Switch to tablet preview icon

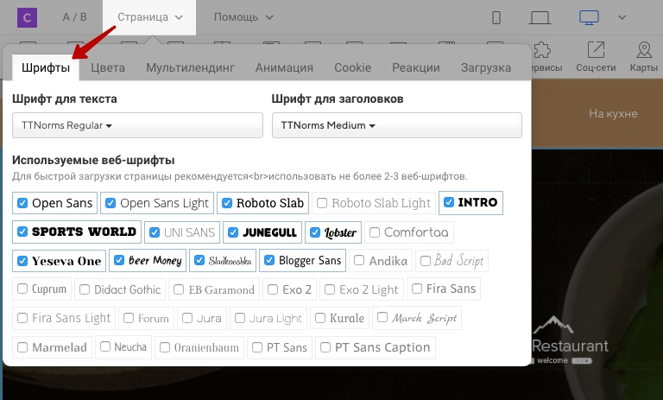540,18
